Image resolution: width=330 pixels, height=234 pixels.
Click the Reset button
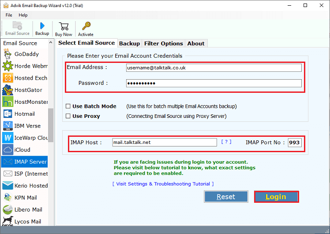[x=226, y=197]
